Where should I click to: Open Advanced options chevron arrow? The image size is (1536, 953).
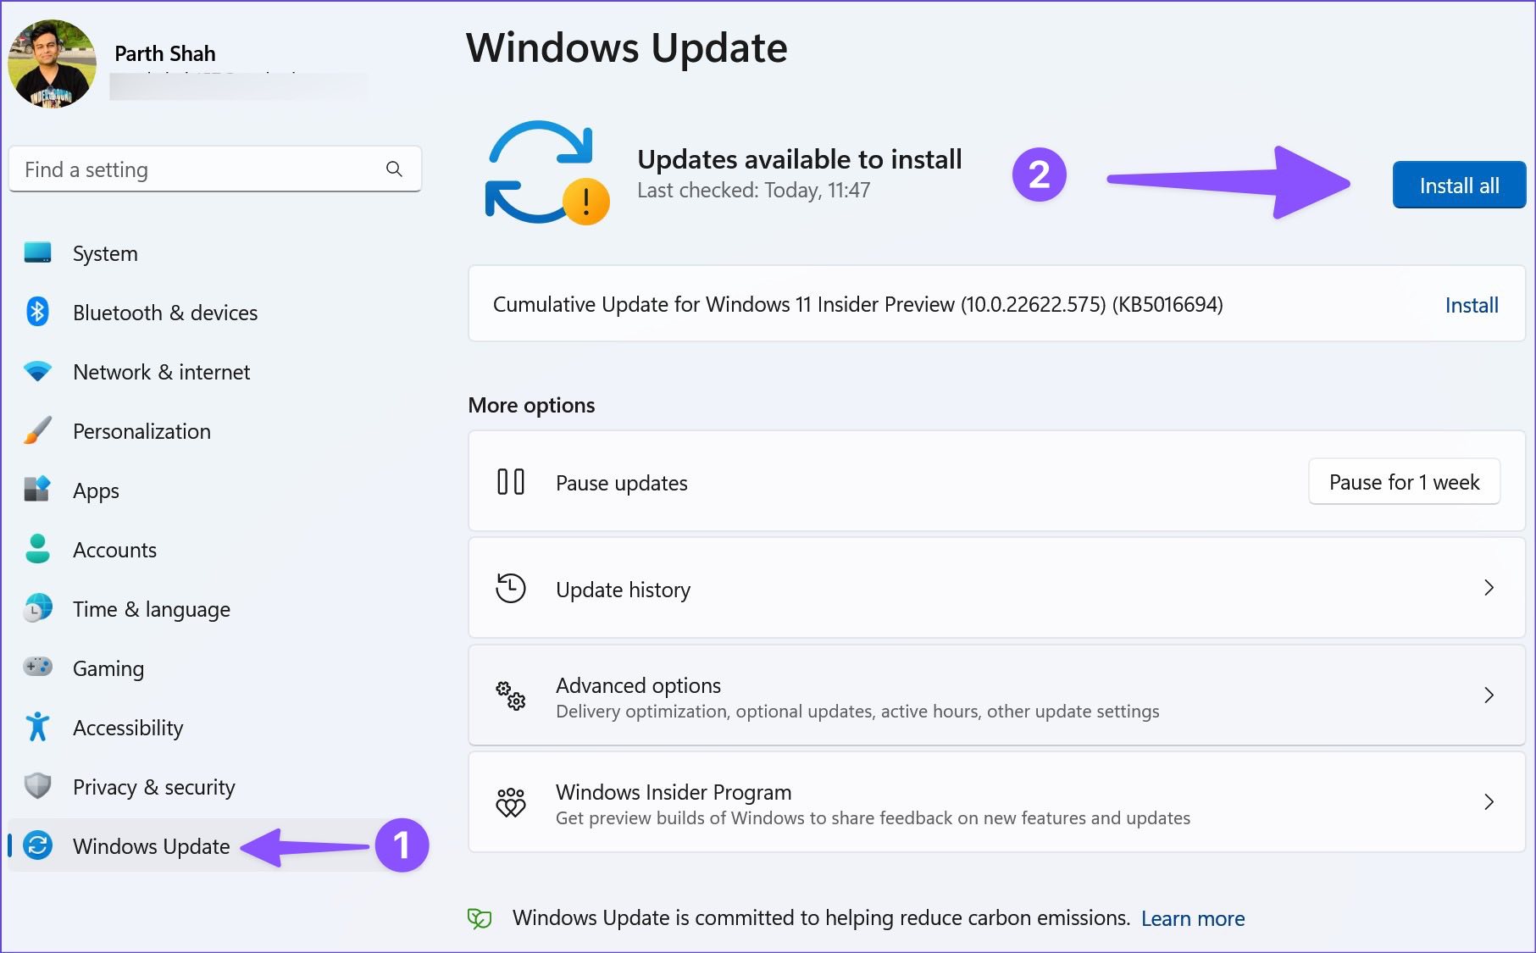[x=1489, y=695]
